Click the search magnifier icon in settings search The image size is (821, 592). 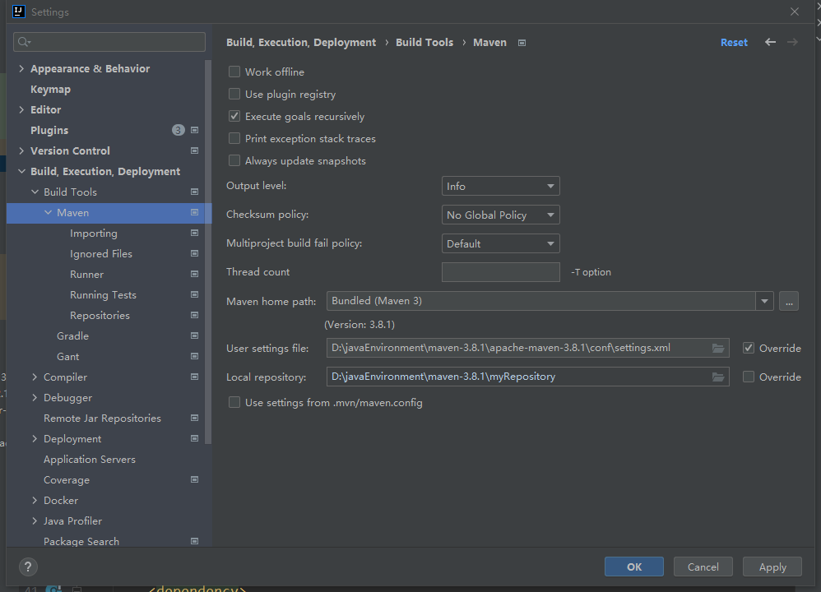(24, 42)
